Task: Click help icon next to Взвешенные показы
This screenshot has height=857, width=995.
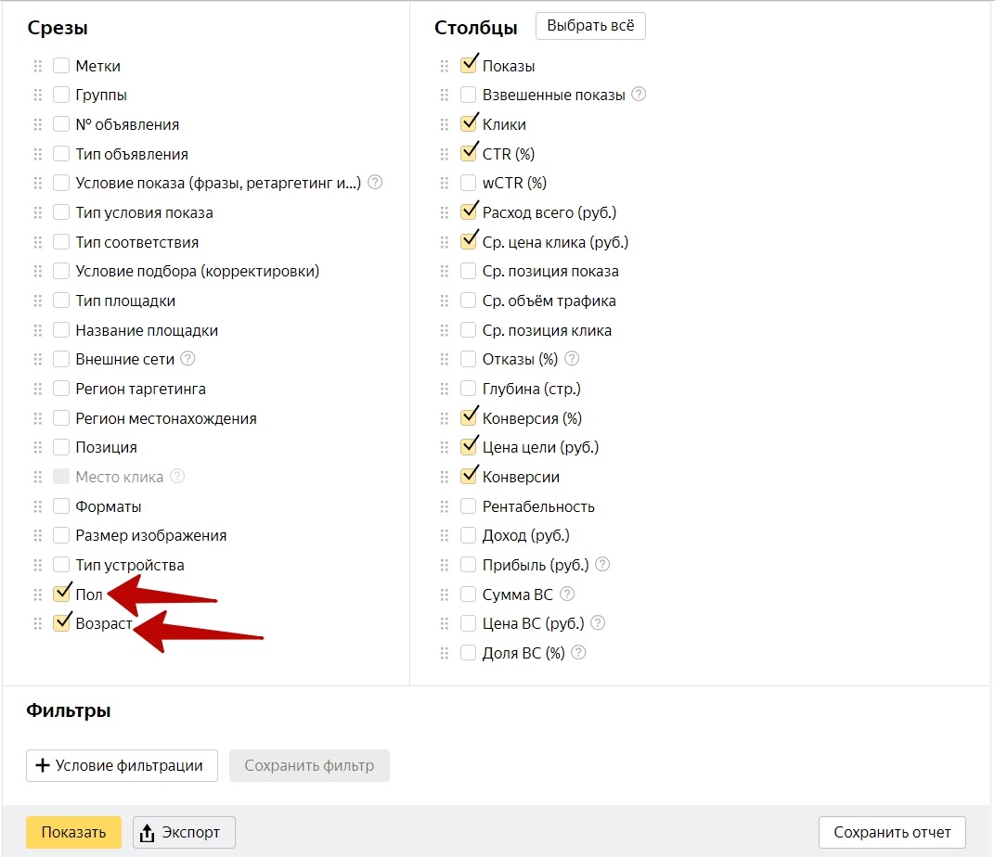Action: [x=639, y=95]
